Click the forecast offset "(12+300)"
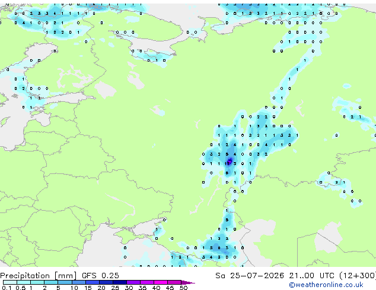376x290 pixels. [357, 276]
